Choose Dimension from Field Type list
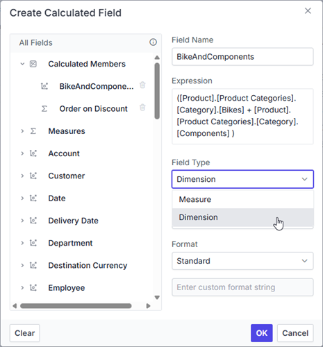 (242, 217)
